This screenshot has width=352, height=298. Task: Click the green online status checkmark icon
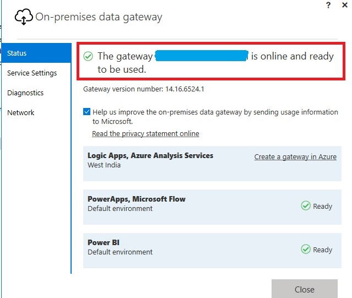(88, 56)
